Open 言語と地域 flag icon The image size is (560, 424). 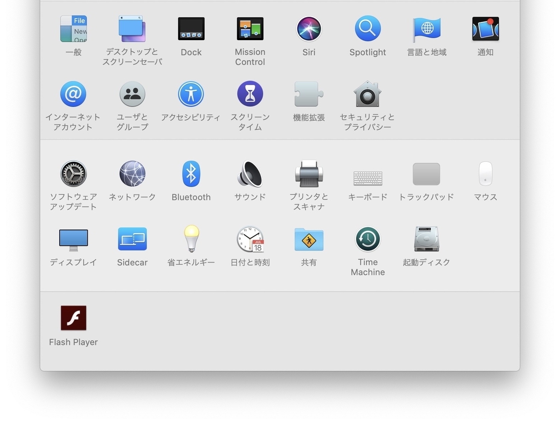pos(427,29)
